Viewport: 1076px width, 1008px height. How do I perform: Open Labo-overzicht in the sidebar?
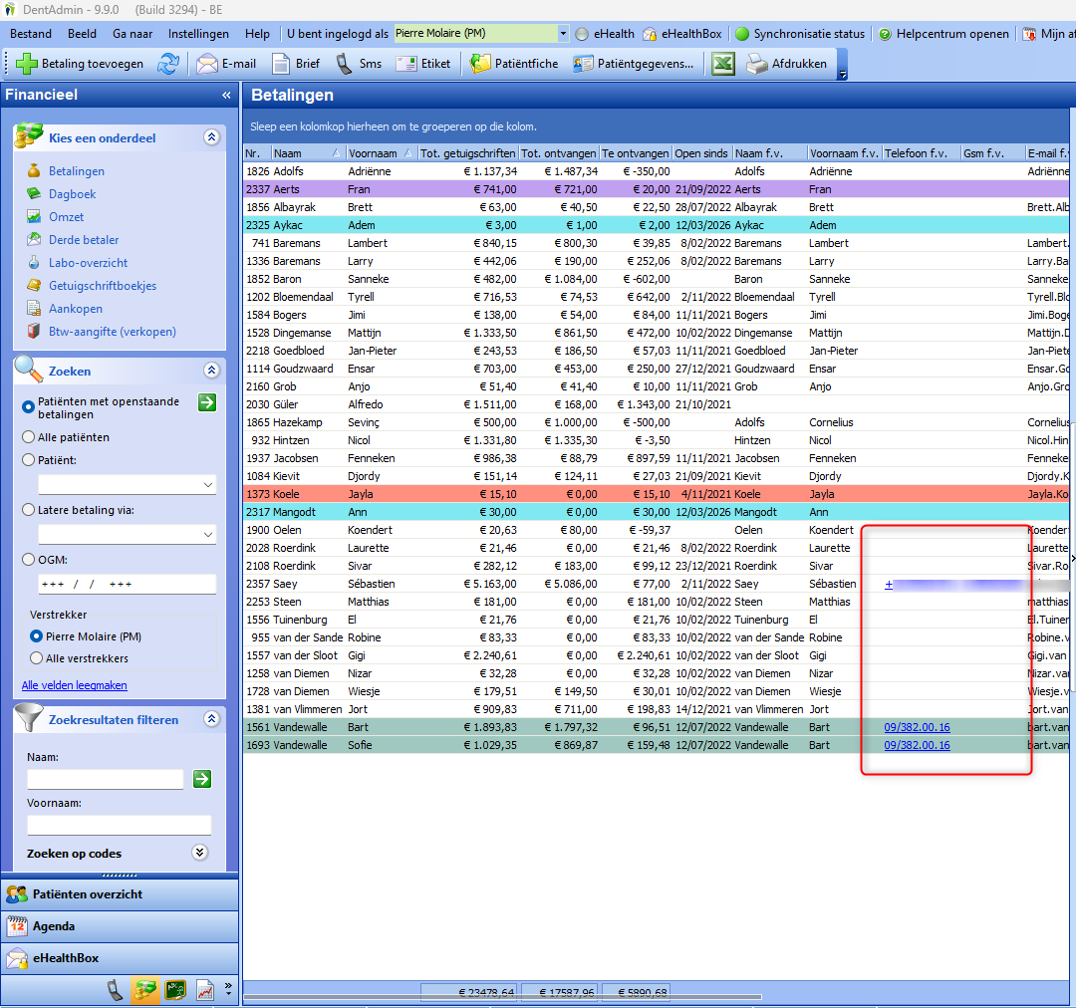tap(88, 263)
